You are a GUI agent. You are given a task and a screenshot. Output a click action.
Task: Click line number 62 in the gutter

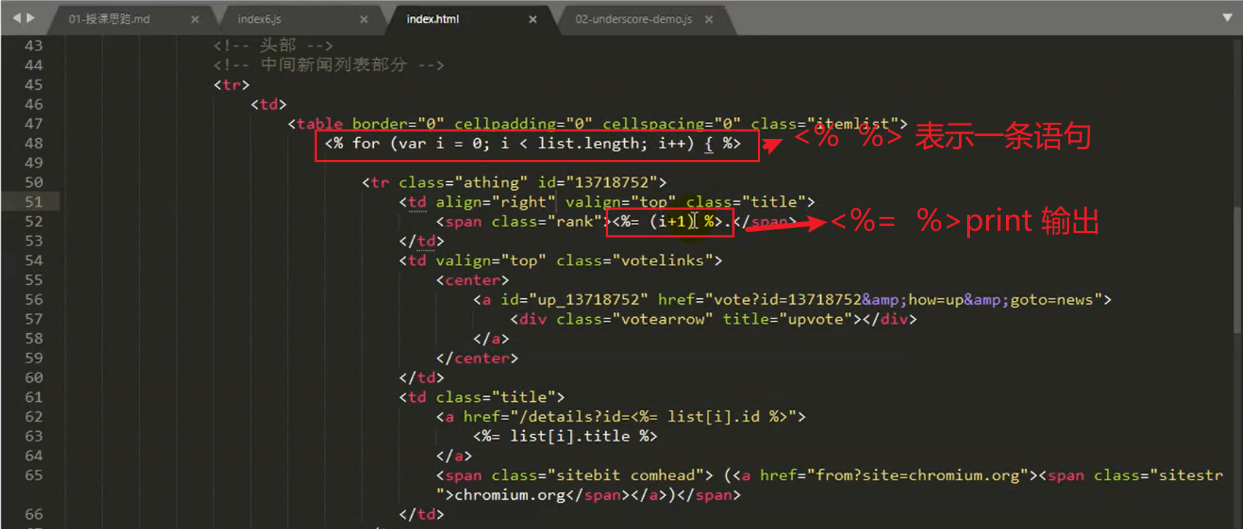(x=34, y=416)
